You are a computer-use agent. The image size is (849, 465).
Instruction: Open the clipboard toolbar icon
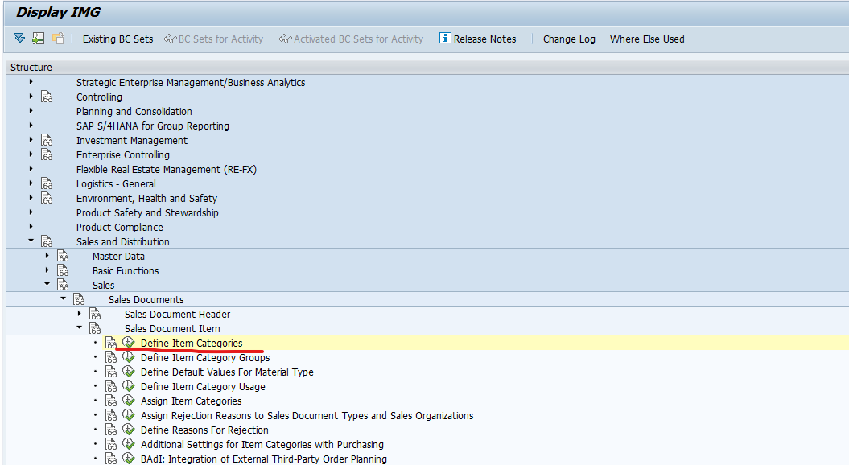pyautogui.click(x=57, y=38)
